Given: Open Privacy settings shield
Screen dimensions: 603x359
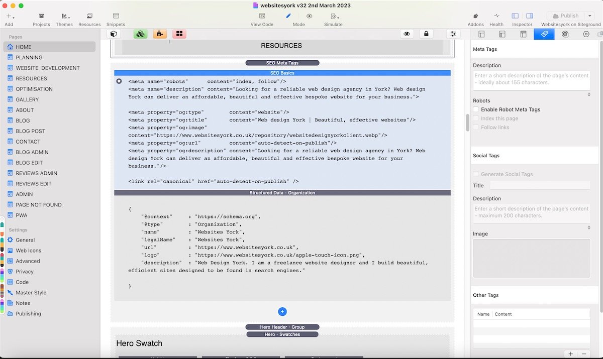Looking at the screenshot, I should 49,272.
